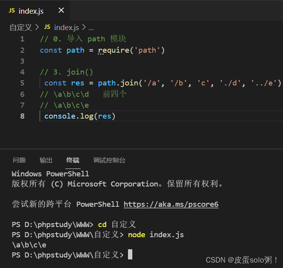Close the index.js editor tab

click(x=61, y=10)
